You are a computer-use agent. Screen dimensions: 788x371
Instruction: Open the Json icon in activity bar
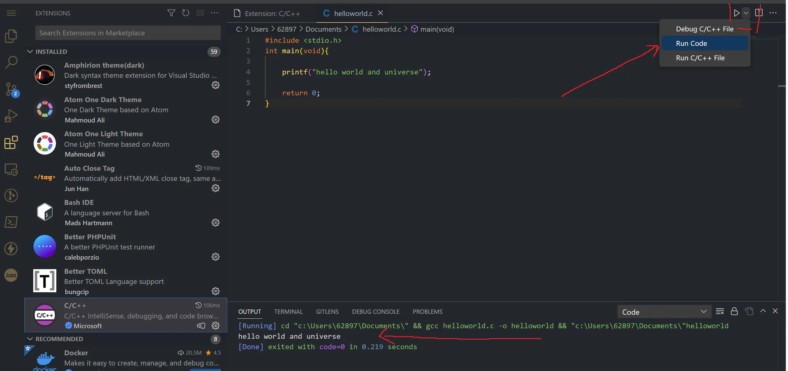coord(11,275)
